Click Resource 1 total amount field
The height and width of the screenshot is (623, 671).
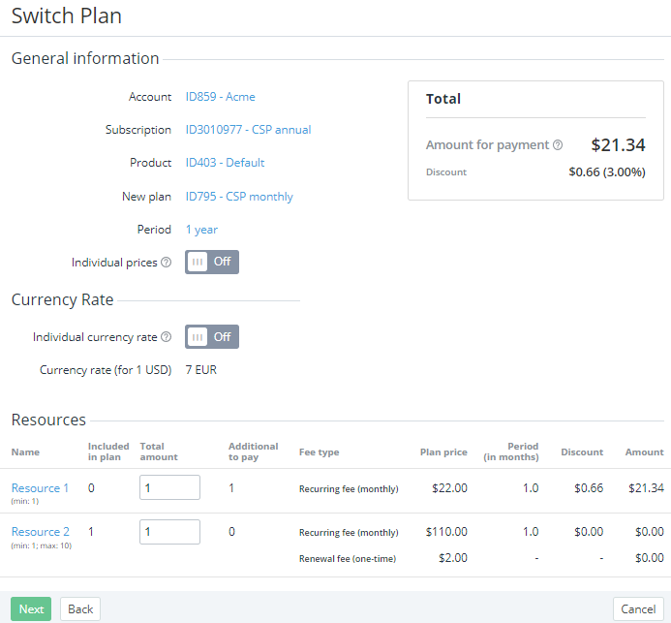pos(169,487)
